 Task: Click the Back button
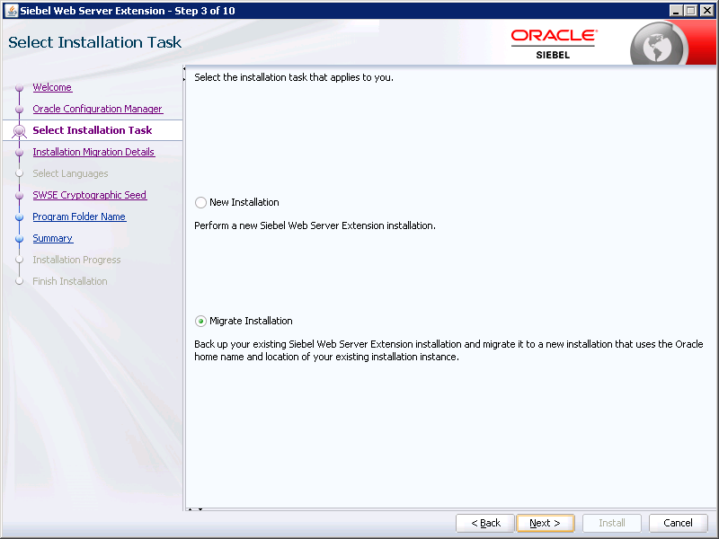click(x=485, y=523)
